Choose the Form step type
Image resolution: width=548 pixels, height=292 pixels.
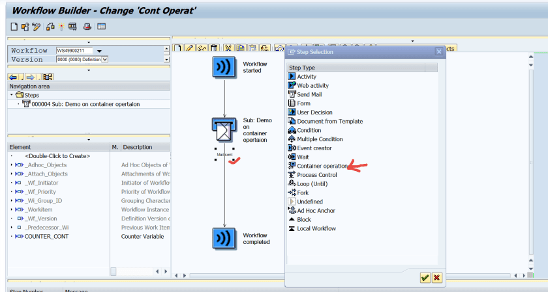pos(303,103)
